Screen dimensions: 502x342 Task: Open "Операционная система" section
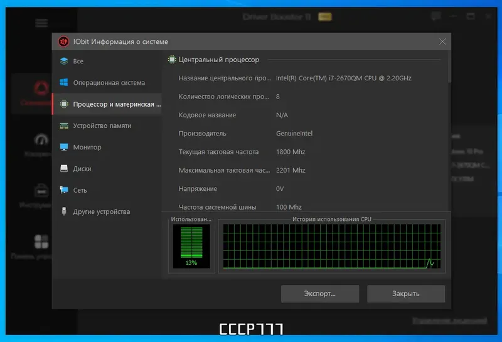(107, 83)
